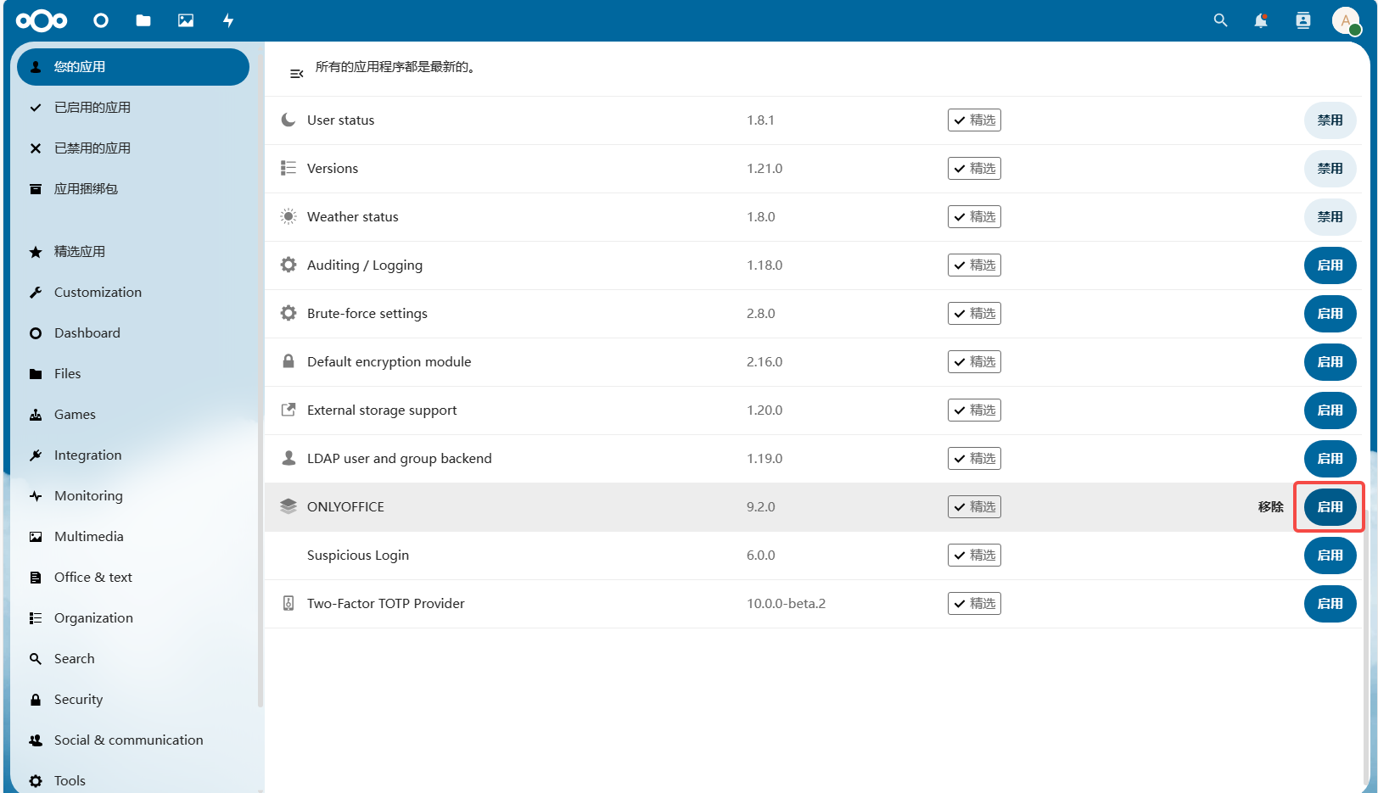
Task: Open the 应用捆绑包 app bundles section
Action: click(86, 189)
